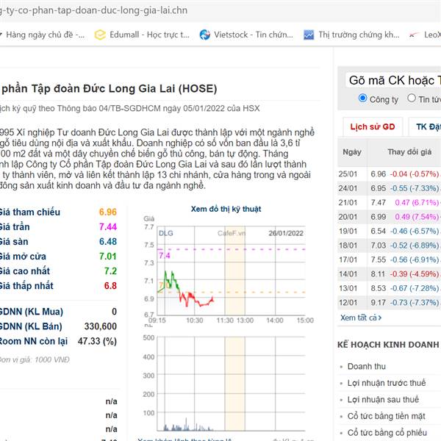Click the Room NN còn lại 47.33 value
441x441 pixels.
(x=97, y=341)
